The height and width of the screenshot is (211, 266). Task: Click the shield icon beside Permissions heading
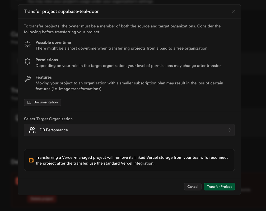27,61
